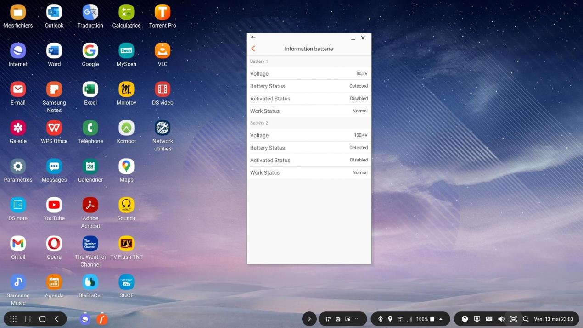Open the Galerie app

[18, 128]
